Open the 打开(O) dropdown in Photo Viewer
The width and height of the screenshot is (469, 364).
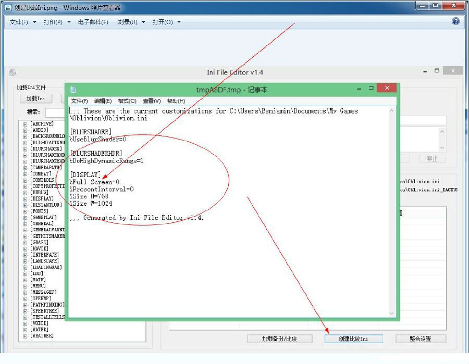(167, 22)
